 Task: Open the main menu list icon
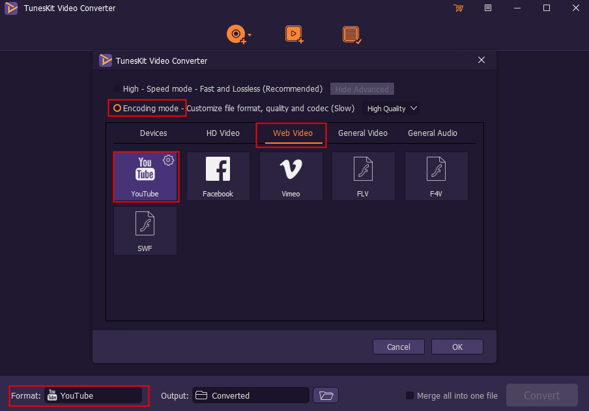(x=488, y=8)
